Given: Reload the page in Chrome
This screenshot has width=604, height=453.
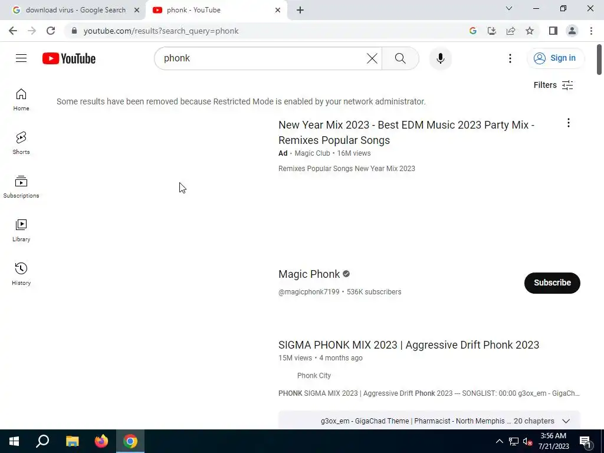Looking at the screenshot, I should [51, 31].
